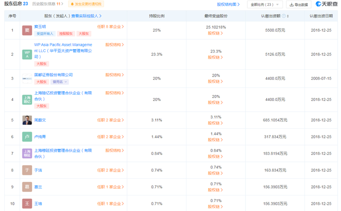Image resolution: width=341 pixels, height=211 pixels.
Task: Click the 导出数据 export button
Action: click(x=299, y=4)
